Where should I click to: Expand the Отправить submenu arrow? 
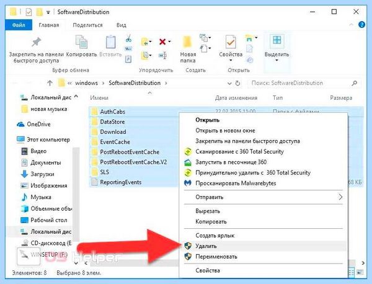pos(340,197)
